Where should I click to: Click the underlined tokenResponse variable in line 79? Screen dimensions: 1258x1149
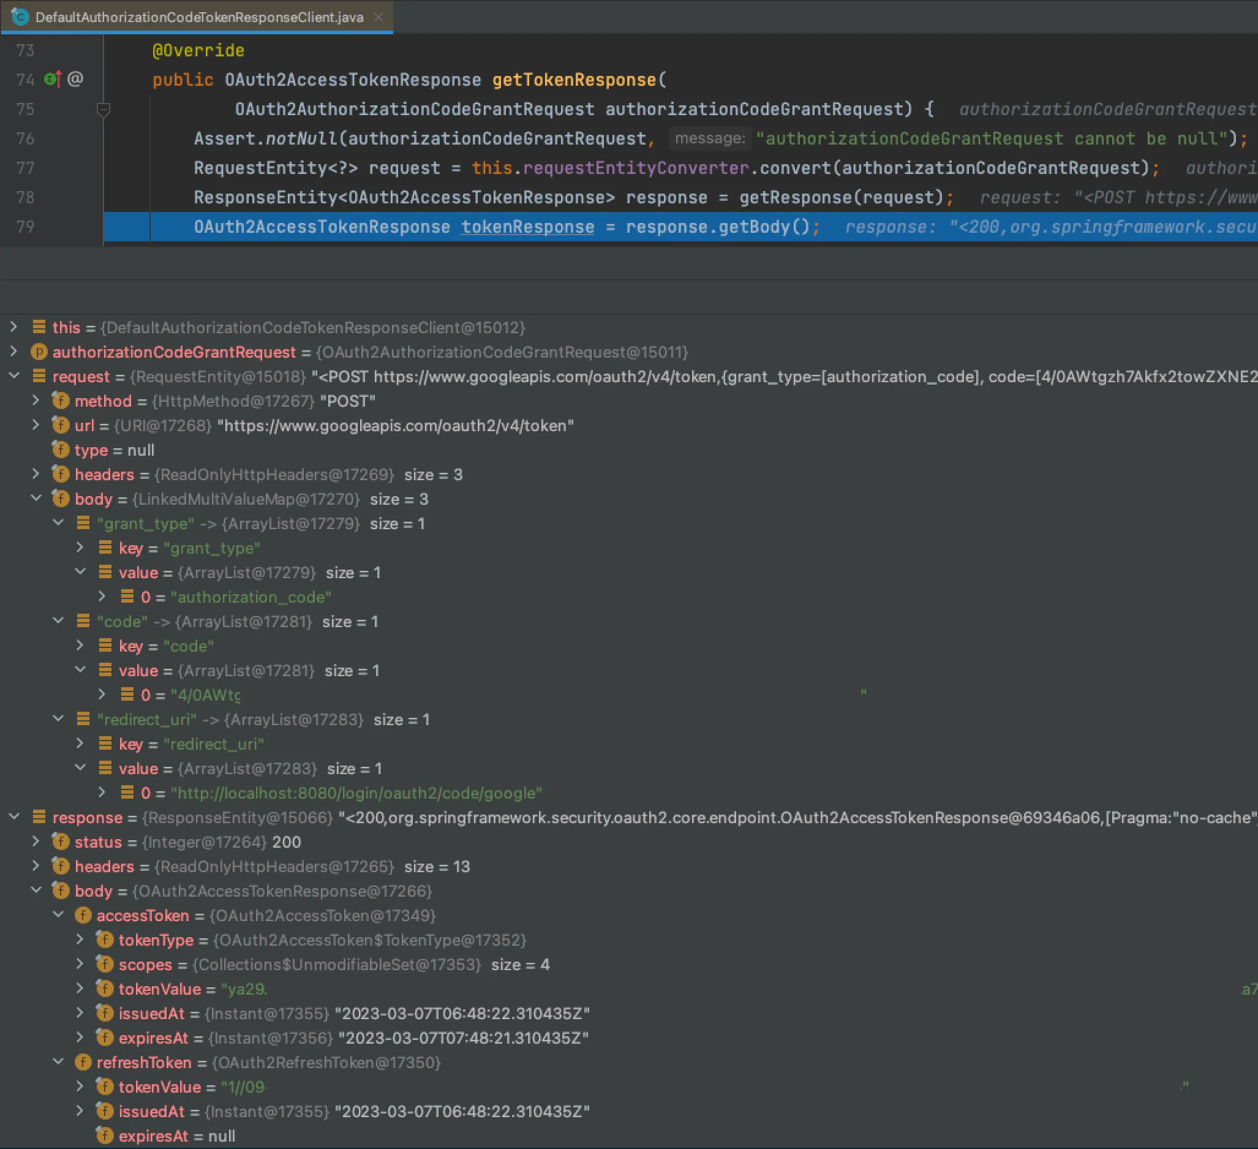[527, 227]
